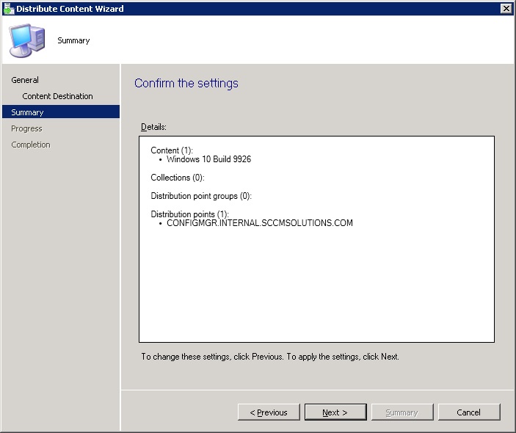Cancel the wizard
516x433 pixels.
tap(468, 412)
